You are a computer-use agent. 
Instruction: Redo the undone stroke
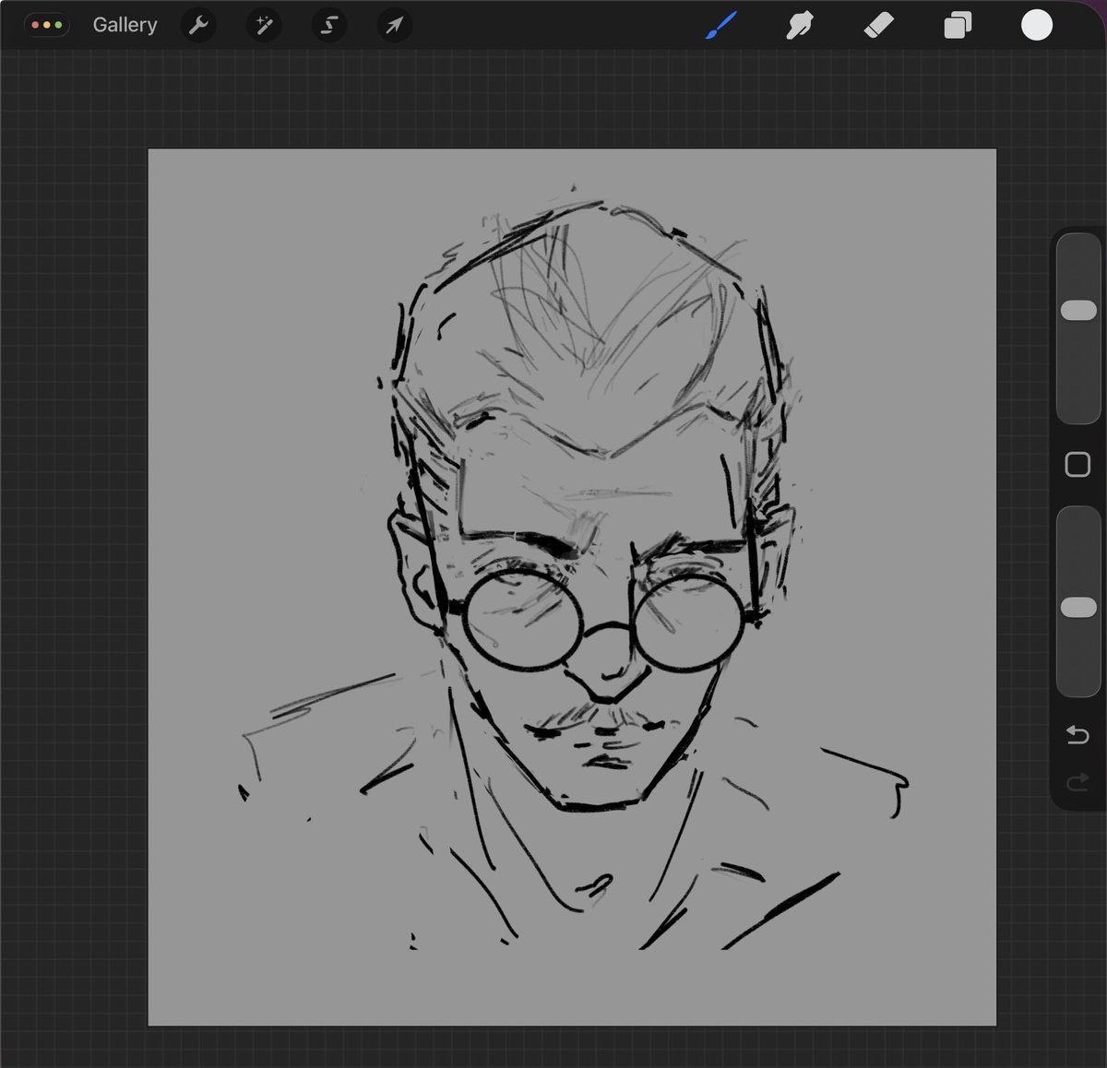pyautogui.click(x=1077, y=784)
